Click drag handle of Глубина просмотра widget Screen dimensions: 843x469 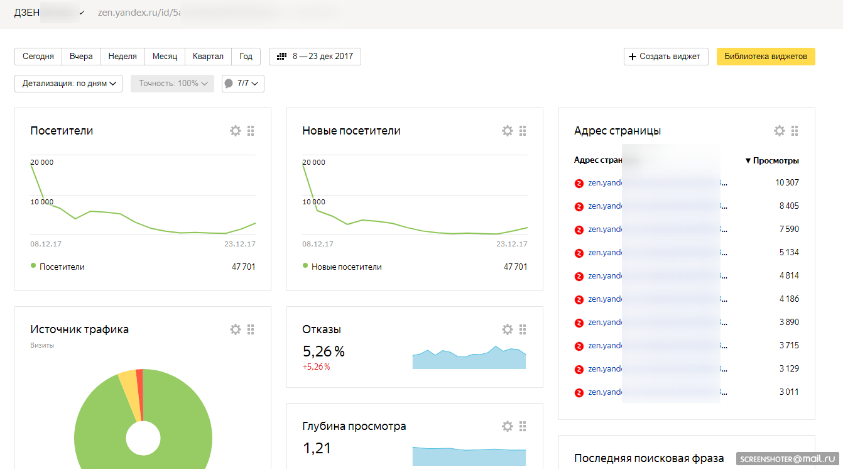coord(523,426)
